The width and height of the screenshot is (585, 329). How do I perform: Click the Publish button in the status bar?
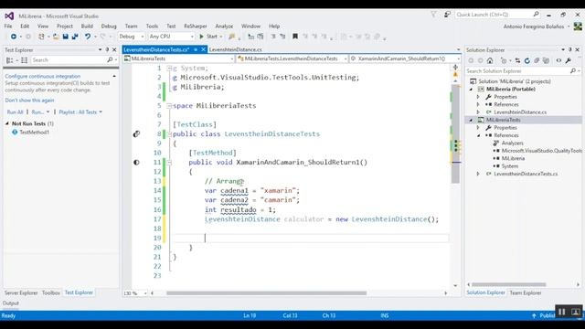click(x=544, y=315)
